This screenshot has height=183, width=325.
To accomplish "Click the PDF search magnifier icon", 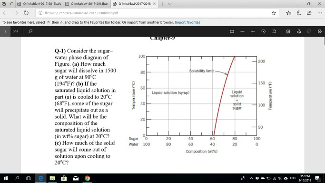I will coord(30,31).
